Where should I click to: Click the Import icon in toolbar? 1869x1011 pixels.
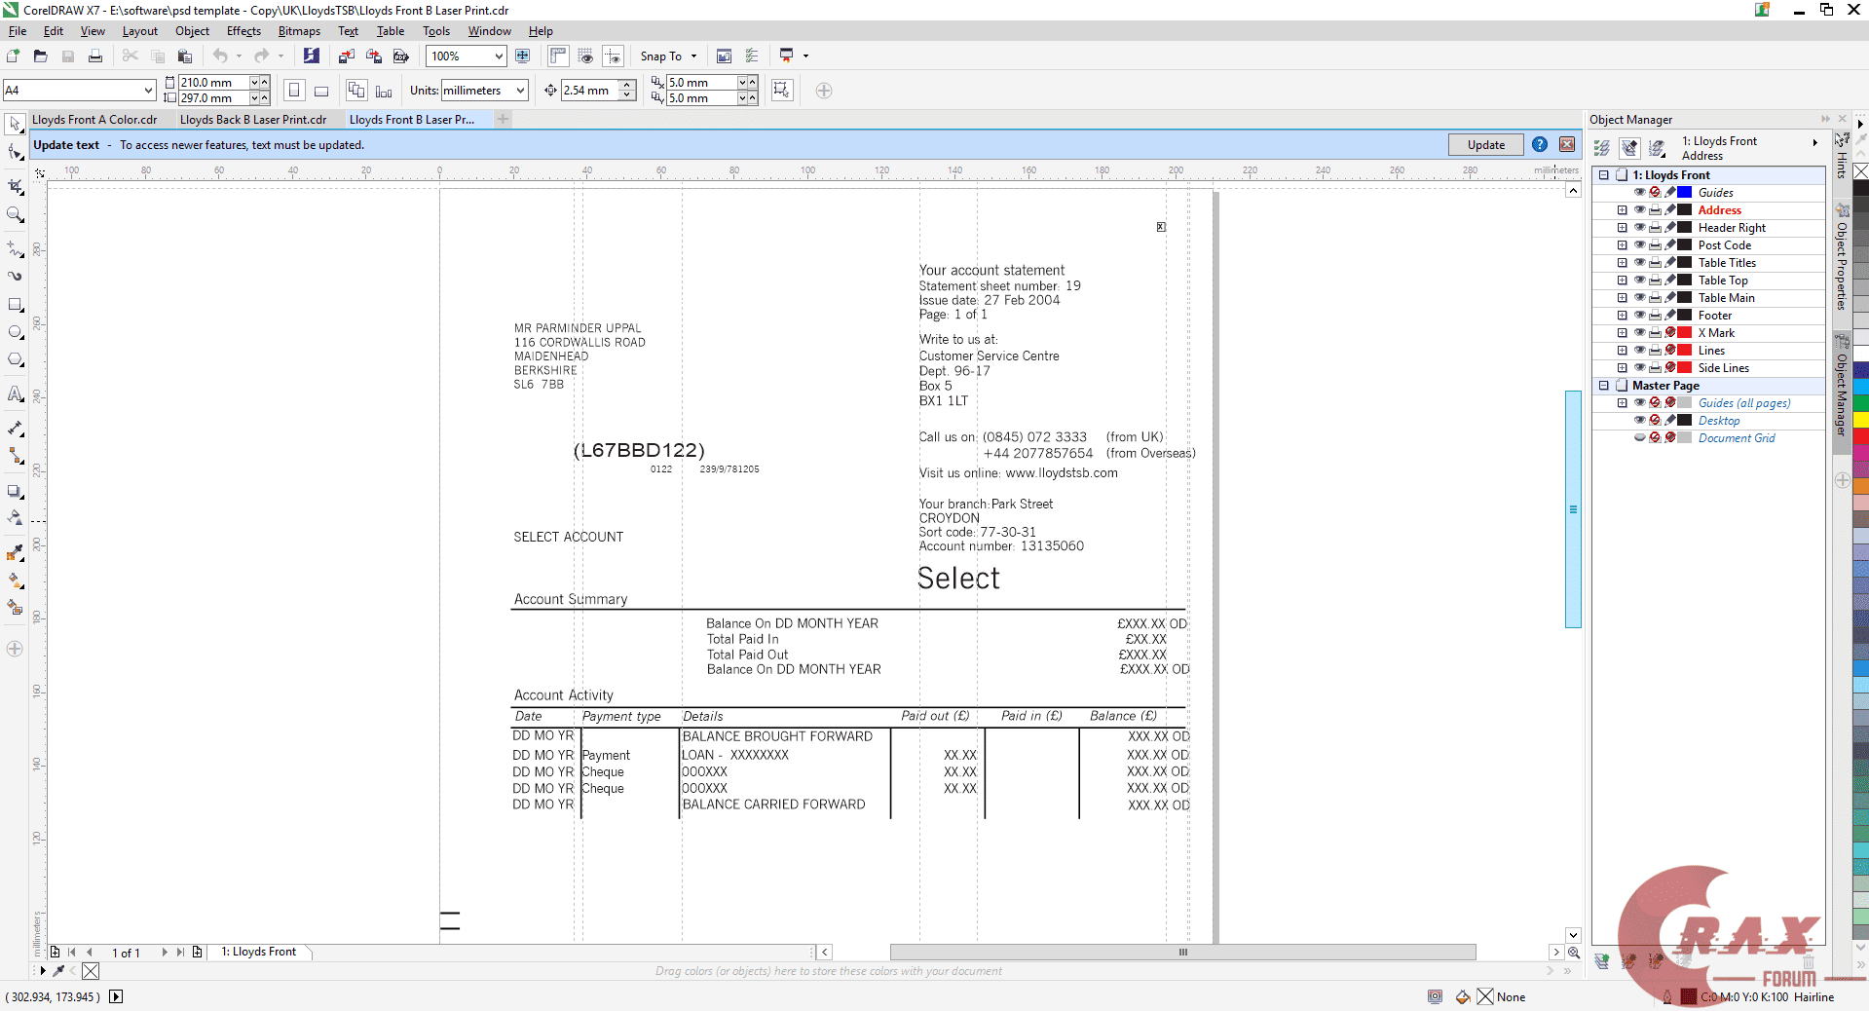[x=346, y=56]
